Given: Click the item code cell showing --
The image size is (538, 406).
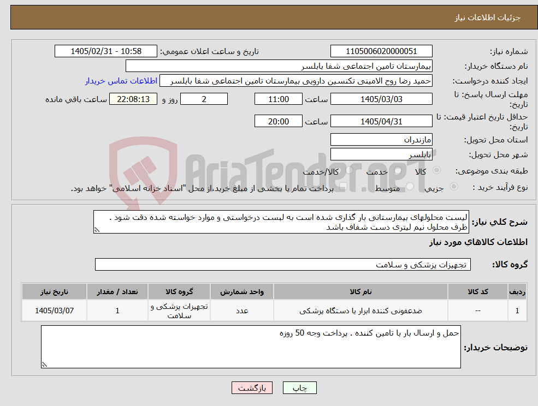Looking at the screenshot, I should 477,311.
